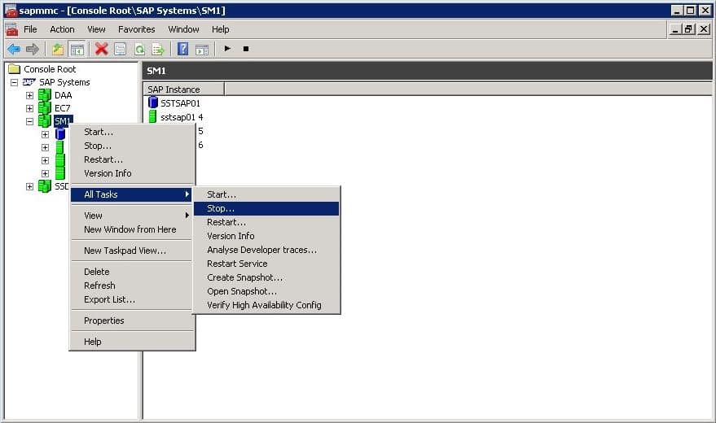This screenshot has height=423, width=716.
Task: Open the Favorites menu in menu bar
Action: tap(136, 29)
